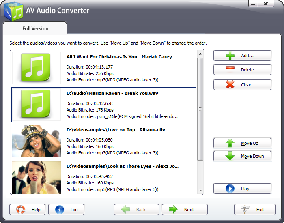Click the Move Down button label
The height and width of the screenshot is (223, 284).
pyautogui.click(x=252, y=156)
